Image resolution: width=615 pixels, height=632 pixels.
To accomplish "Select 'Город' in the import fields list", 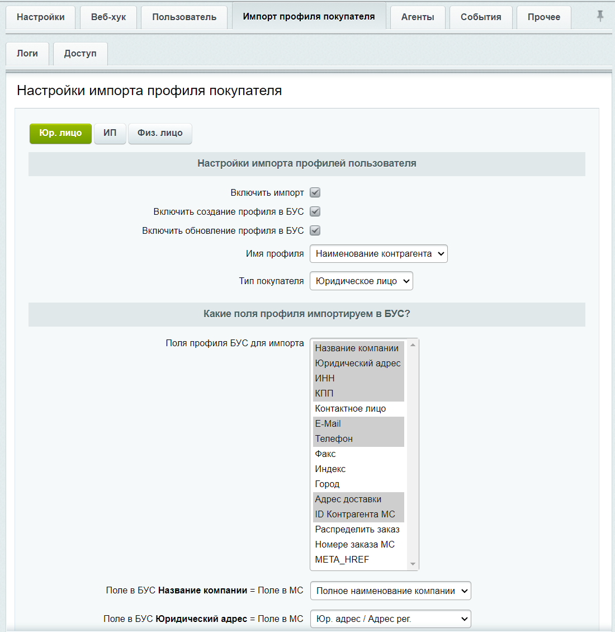I will [x=328, y=484].
